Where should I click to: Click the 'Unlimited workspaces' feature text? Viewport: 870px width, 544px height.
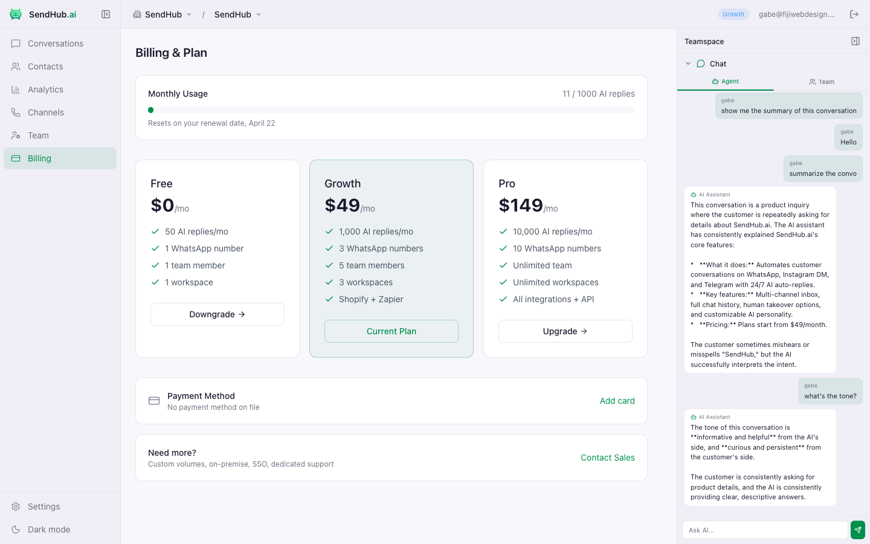coord(556,282)
